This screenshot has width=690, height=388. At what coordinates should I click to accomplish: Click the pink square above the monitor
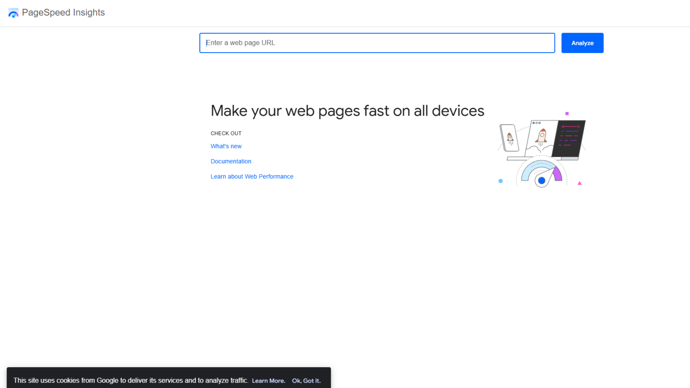click(567, 113)
